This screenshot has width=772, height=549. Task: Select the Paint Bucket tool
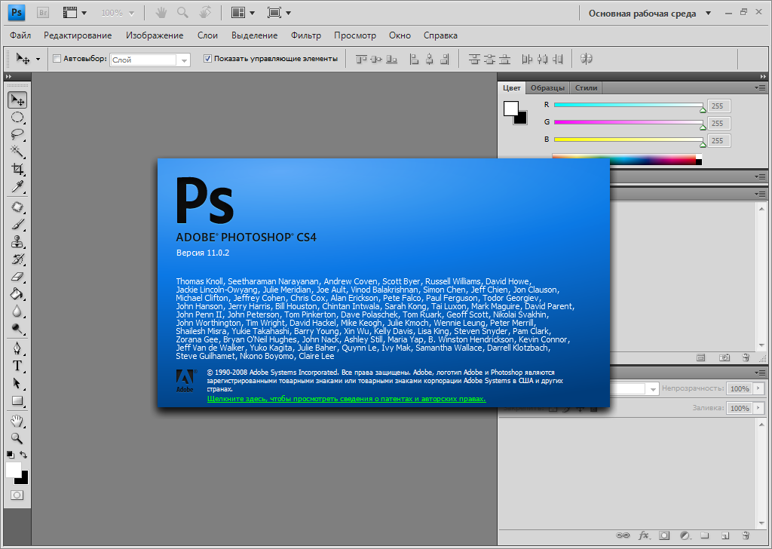17,294
